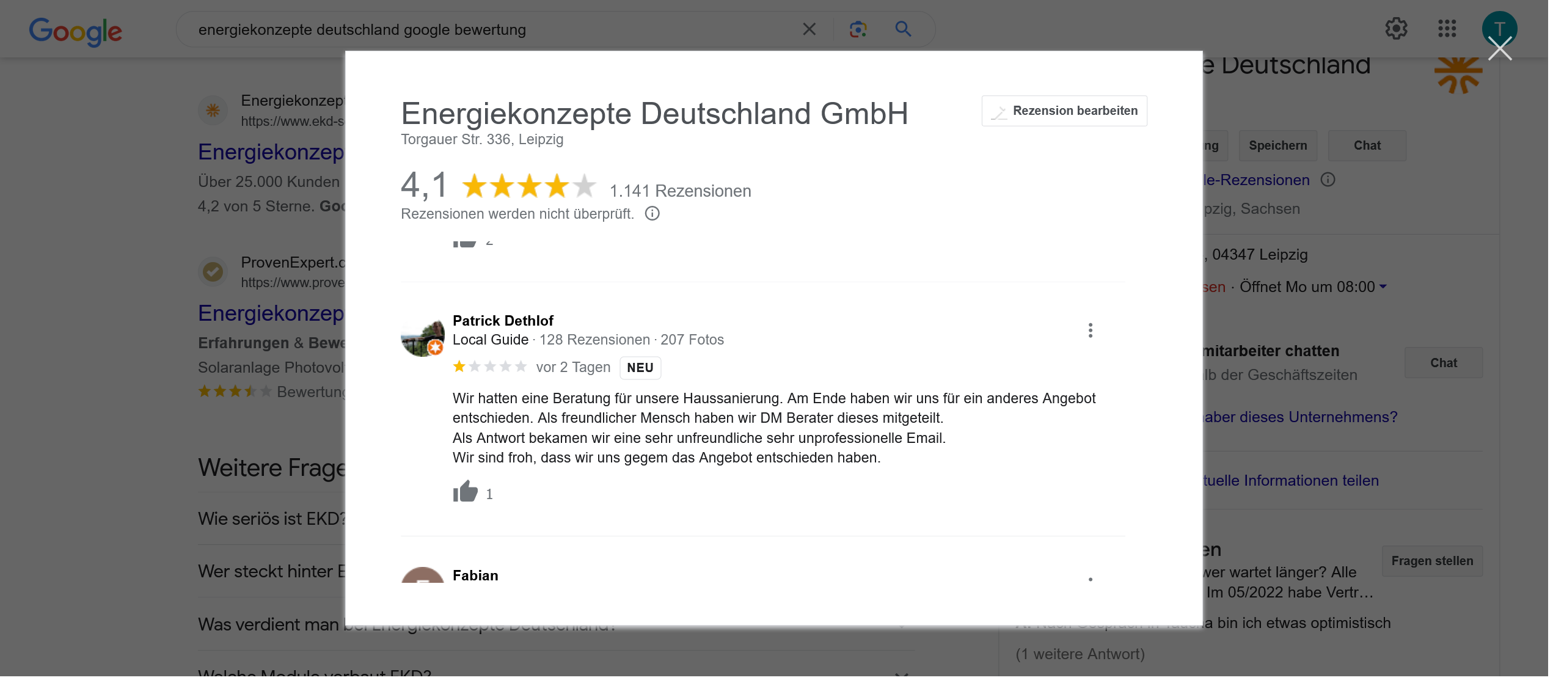Viewport: 1564px width, 683px height.
Task: Click the thumbs-up icon on Patrick Dethlof's review
Action: pyautogui.click(x=465, y=492)
